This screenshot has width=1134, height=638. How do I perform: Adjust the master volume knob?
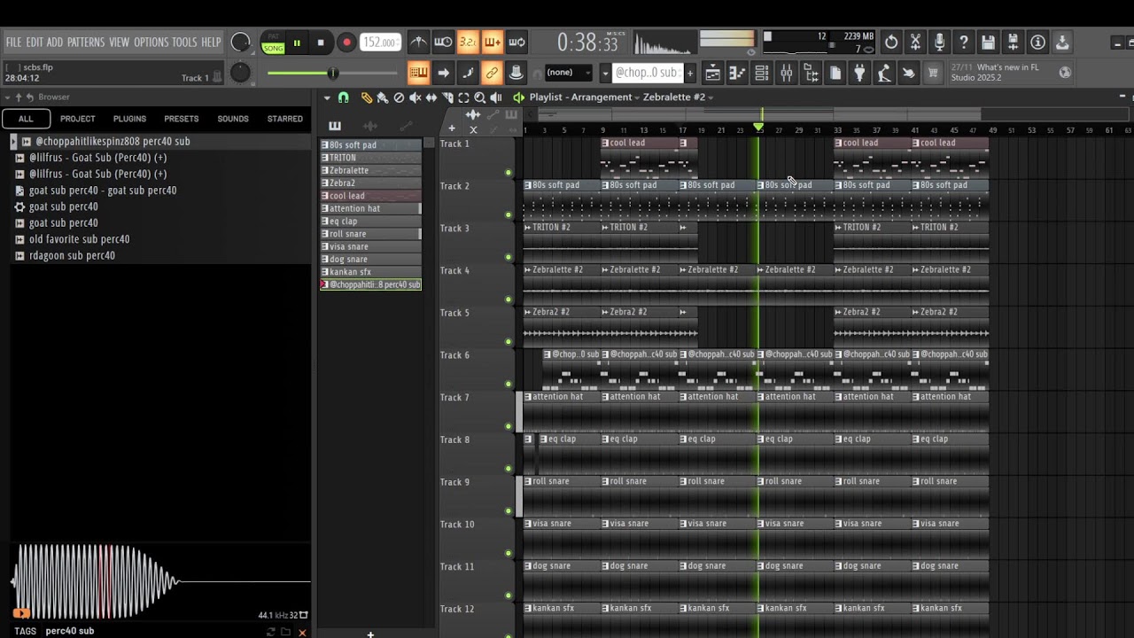(240, 43)
